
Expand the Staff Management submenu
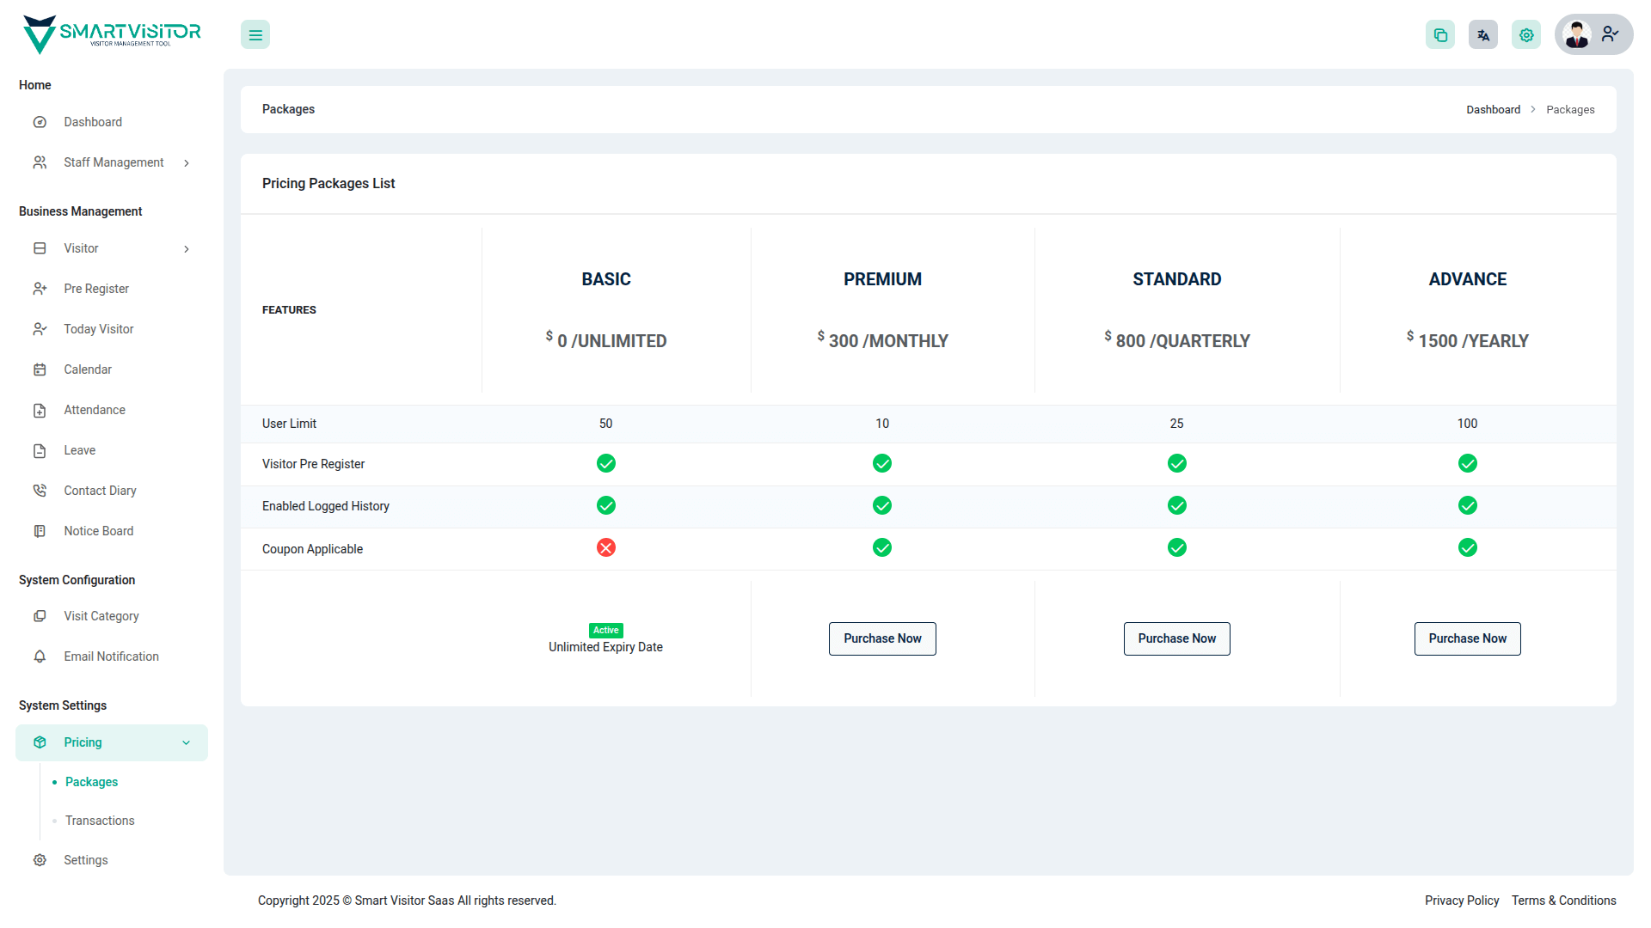(187, 163)
